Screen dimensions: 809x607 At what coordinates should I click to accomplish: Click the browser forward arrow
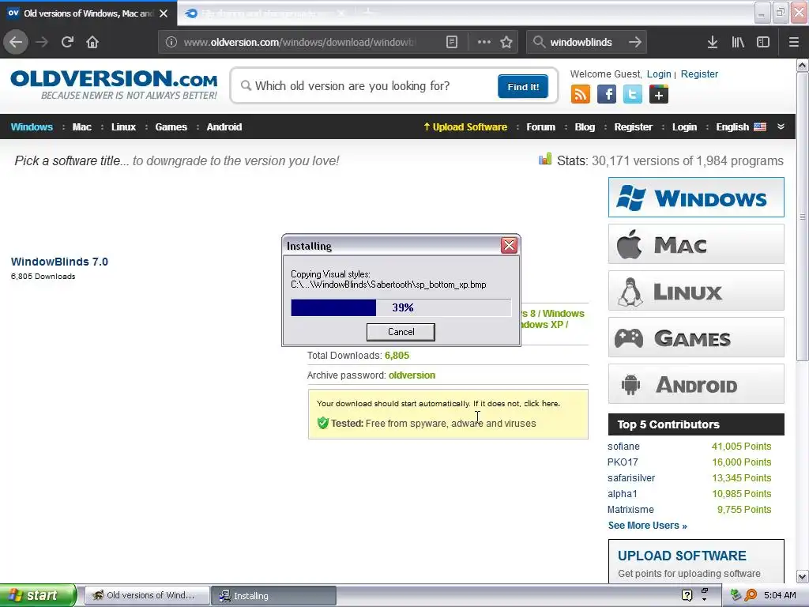click(42, 42)
